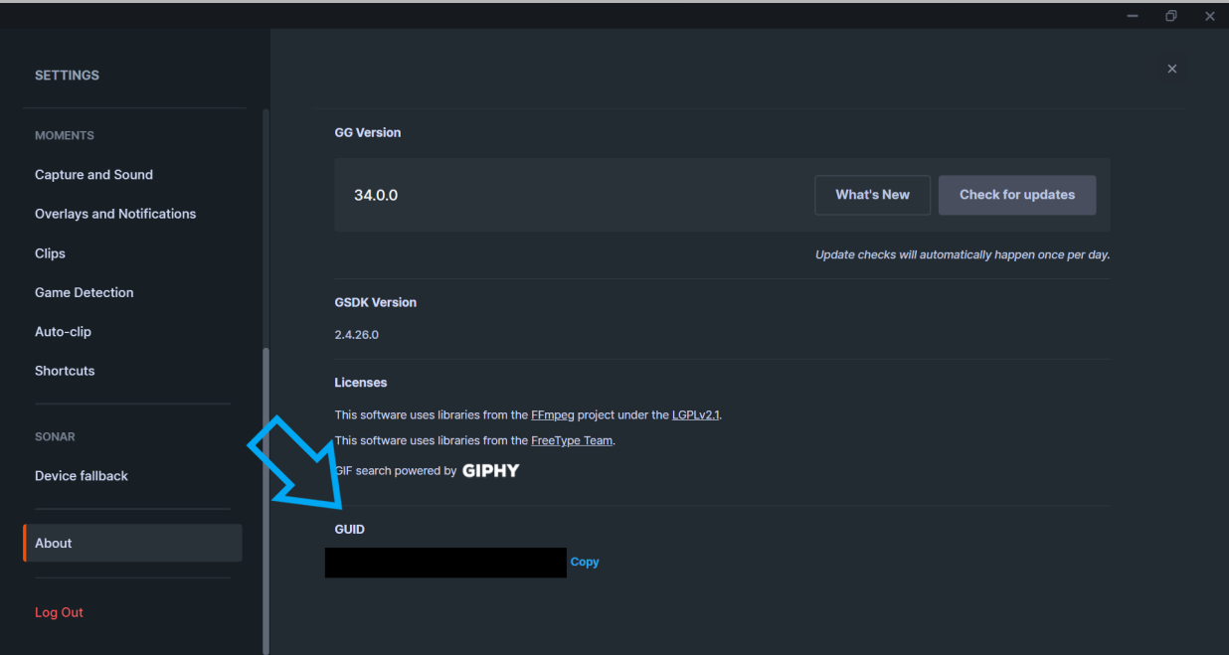Restore down the application window
The width and height of the screenshot is (1229, 655).
(1171, 16)
